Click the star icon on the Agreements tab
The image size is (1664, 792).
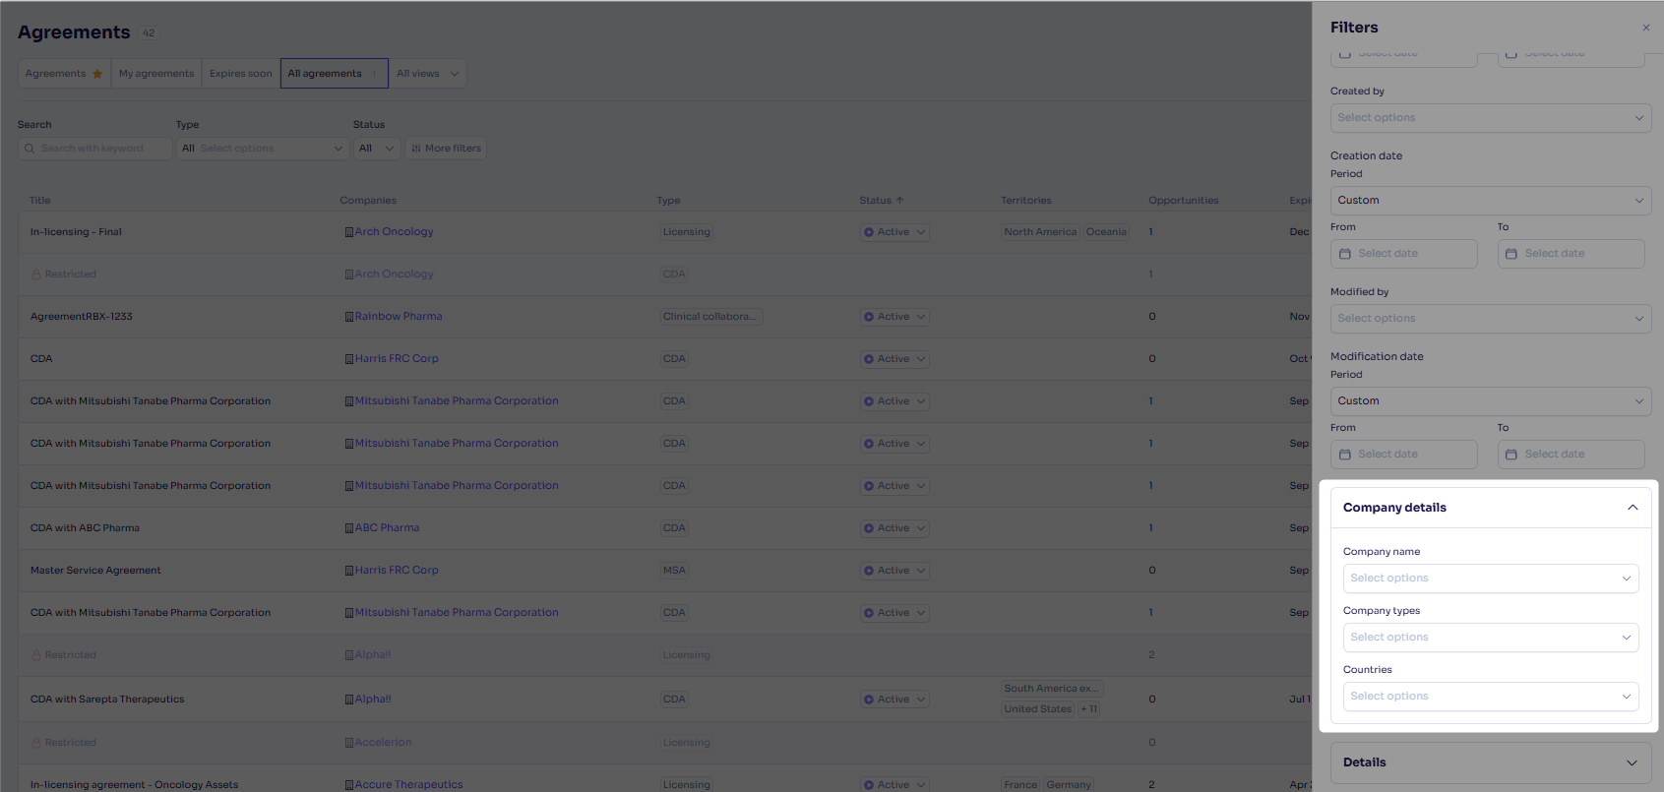[97, 74]
